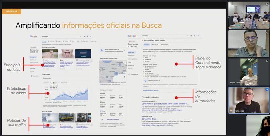Select the tongue image news thumbnail
The image size is (270, 136).
tap(67, 54)
